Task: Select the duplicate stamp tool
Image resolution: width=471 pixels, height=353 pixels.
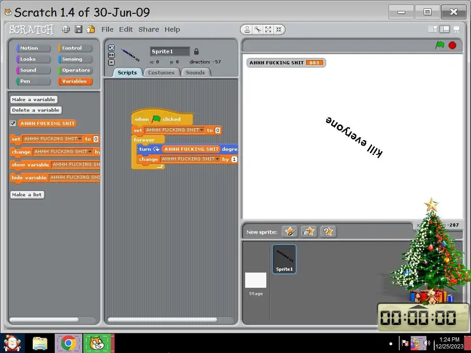Action: (x=247, y=29)
